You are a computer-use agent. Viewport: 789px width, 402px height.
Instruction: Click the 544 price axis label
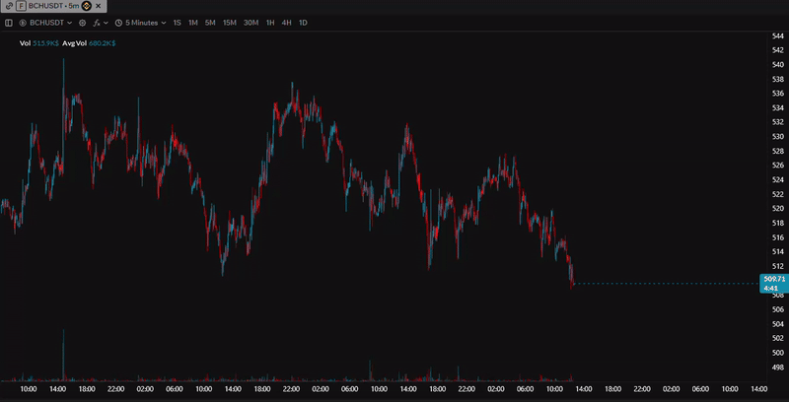coord(778,35)
